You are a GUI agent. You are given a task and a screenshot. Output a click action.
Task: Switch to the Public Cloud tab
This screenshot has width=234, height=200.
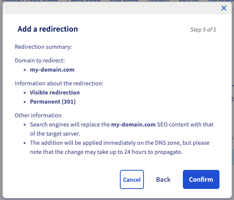coord(84,1)
